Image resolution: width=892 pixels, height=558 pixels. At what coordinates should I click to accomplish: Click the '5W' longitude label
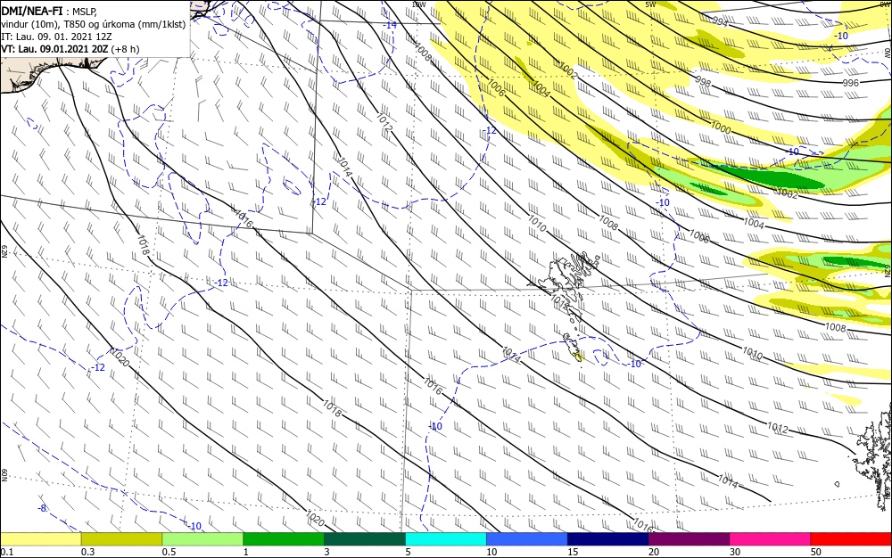point(651,4)
